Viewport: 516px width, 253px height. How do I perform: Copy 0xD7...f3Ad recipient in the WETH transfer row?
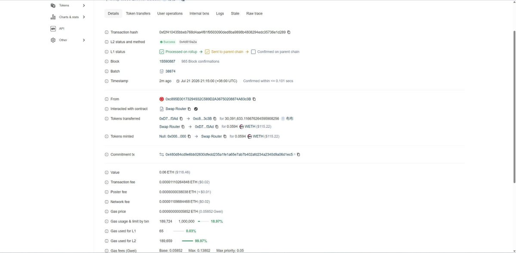(x=217, y=126)
